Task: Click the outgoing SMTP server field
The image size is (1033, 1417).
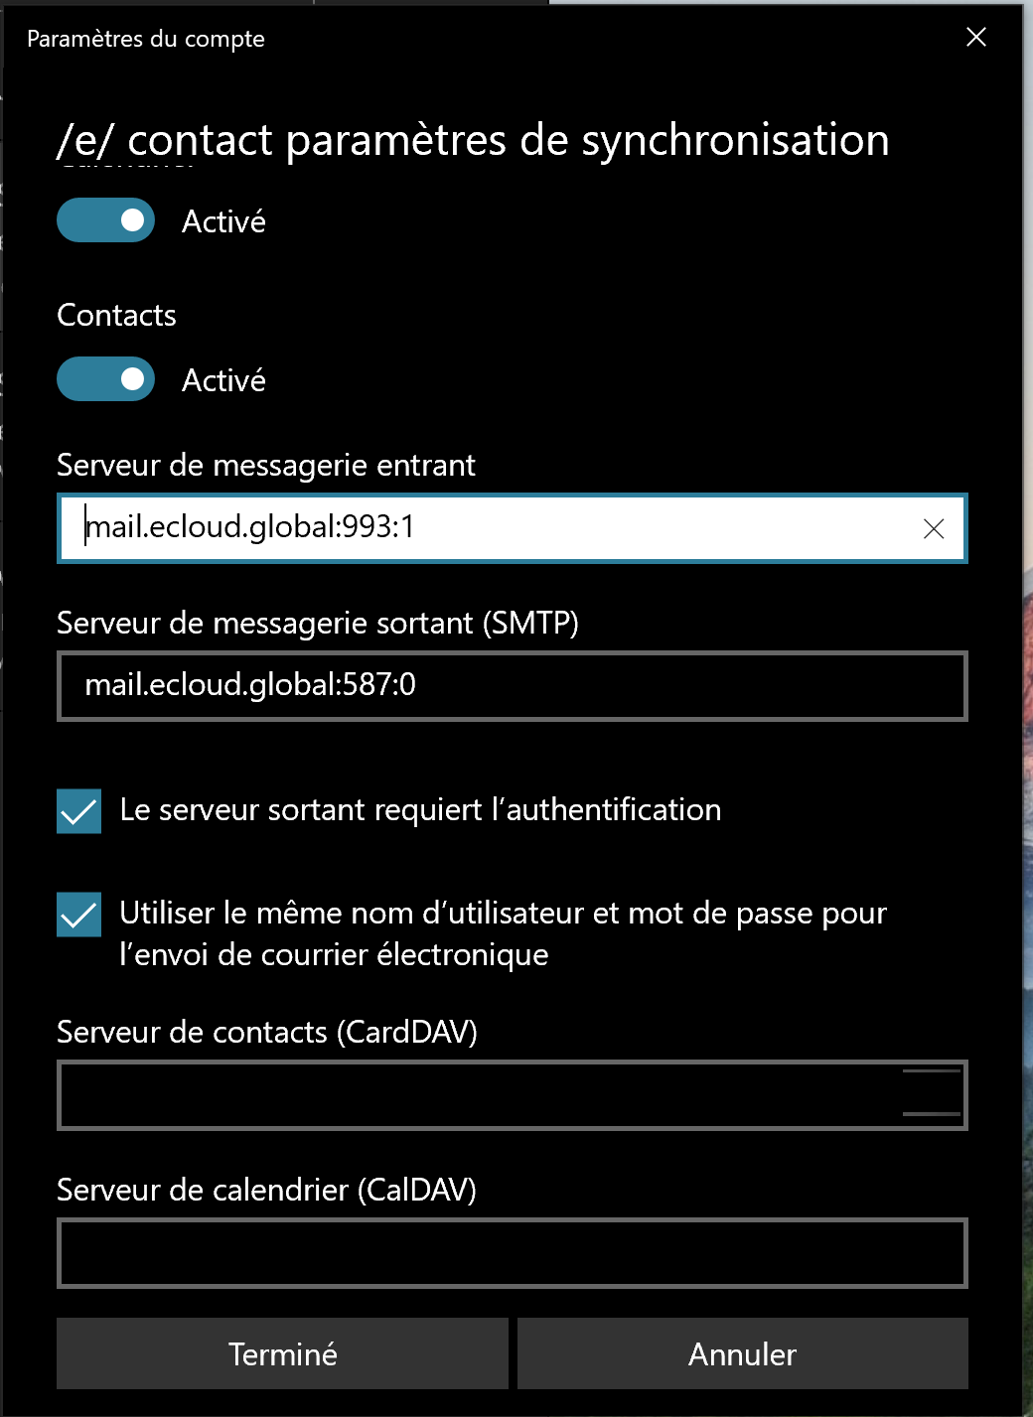Action: point(512,686)
